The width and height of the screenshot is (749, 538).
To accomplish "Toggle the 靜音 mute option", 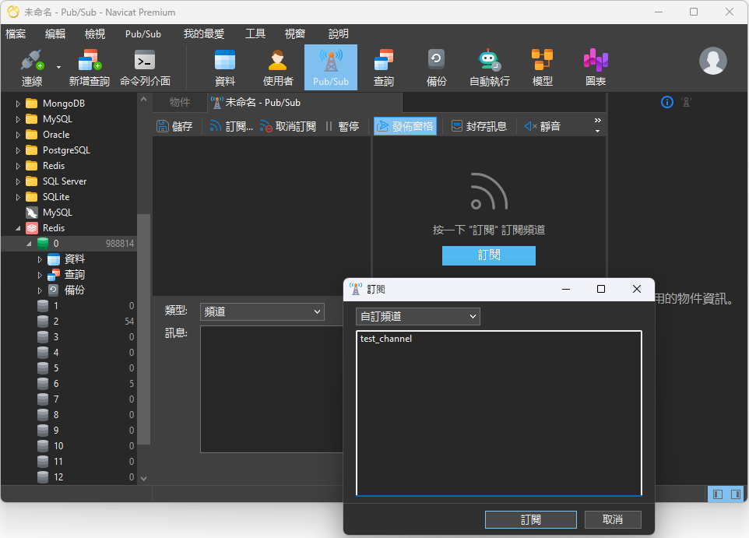I will tap(543, 126).
